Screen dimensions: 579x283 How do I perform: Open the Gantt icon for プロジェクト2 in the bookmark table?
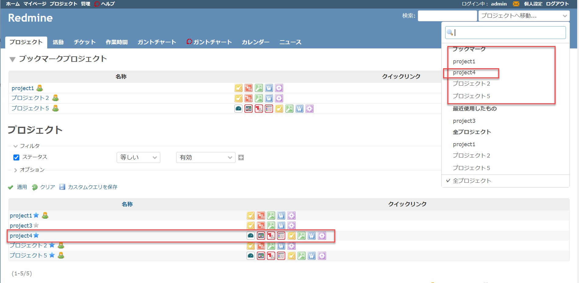coord(249,98)
